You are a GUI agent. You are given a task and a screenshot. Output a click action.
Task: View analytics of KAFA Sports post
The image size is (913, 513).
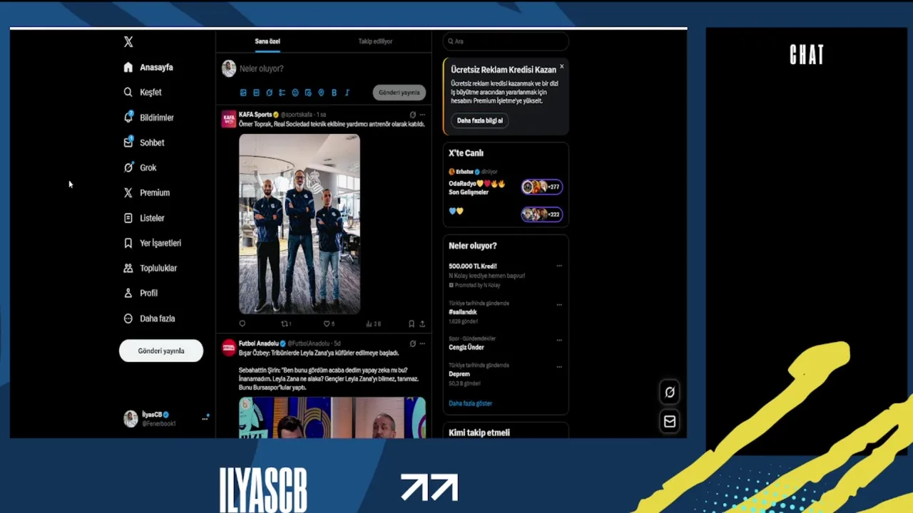(x=373, y=323)
